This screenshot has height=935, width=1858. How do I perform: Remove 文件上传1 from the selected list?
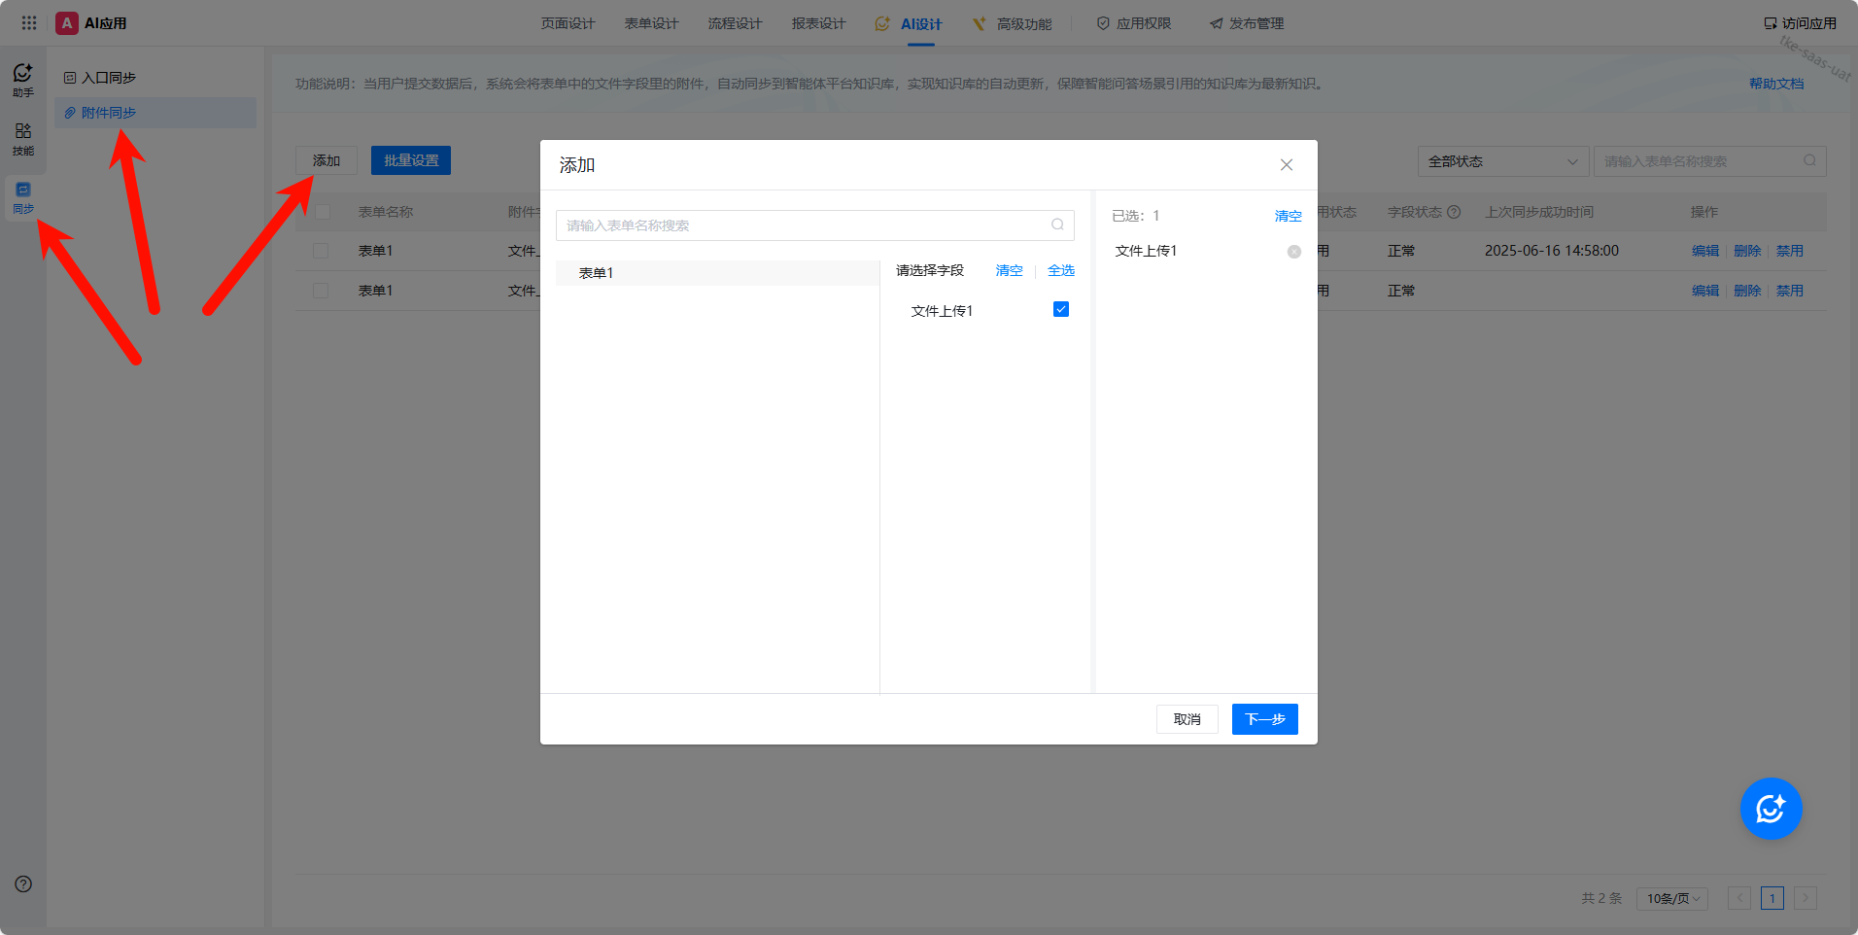pyautogui.click(x=1293, y=252)
